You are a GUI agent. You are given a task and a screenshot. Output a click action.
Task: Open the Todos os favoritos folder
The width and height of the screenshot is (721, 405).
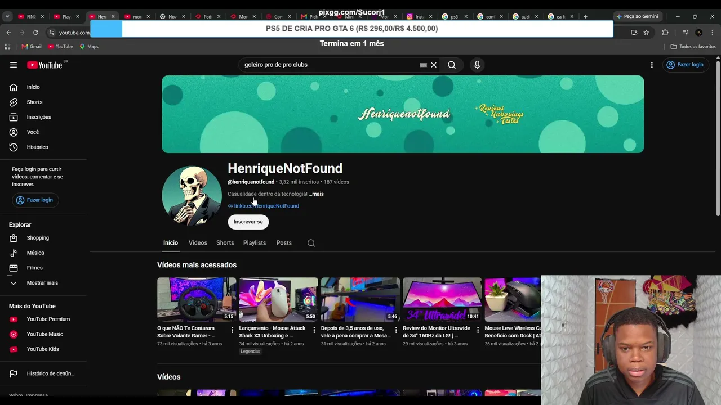pyautogui.click(x=693, y=47)
